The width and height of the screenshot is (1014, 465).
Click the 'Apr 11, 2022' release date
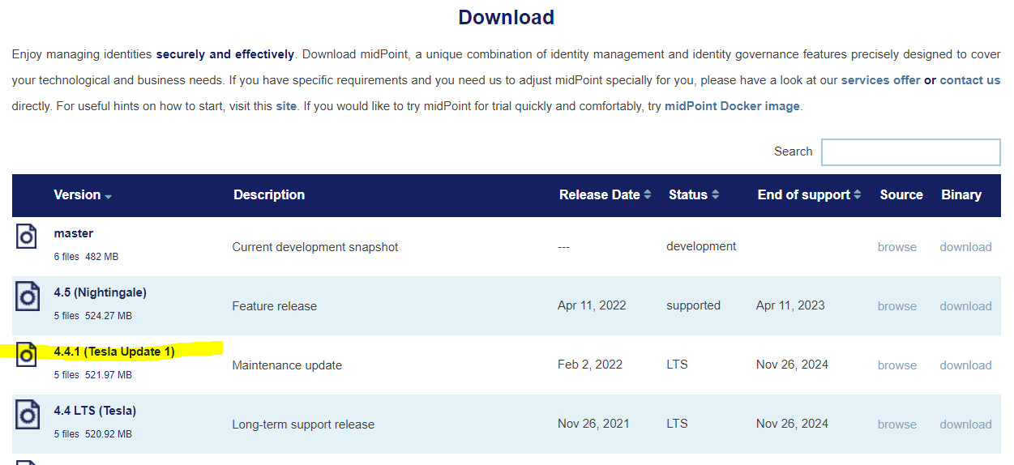coord(592,306)
